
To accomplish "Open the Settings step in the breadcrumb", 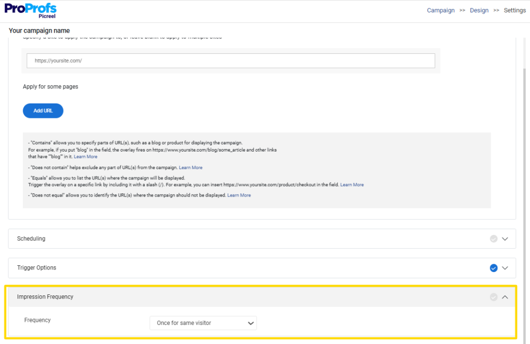I will [514, 10].
